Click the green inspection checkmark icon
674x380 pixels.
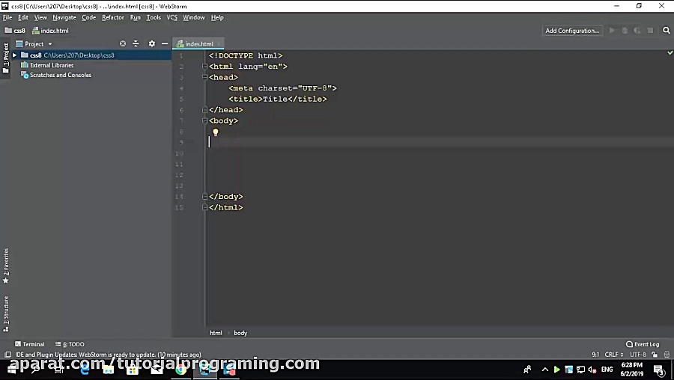(x=670, y=53)
